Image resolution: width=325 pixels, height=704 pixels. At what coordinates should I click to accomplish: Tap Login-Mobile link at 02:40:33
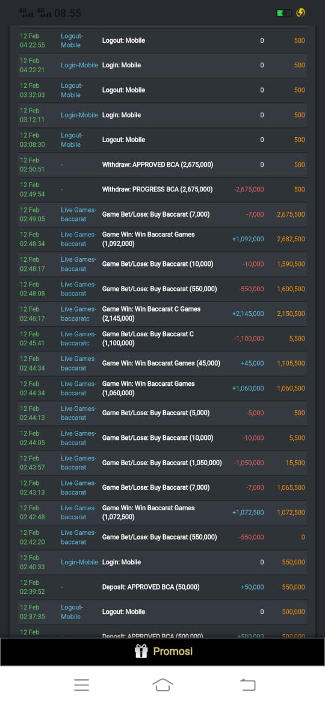pos(79,562)
